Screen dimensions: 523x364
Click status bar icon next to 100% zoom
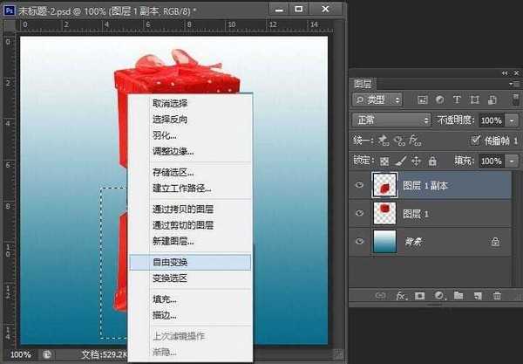(47, 354)
